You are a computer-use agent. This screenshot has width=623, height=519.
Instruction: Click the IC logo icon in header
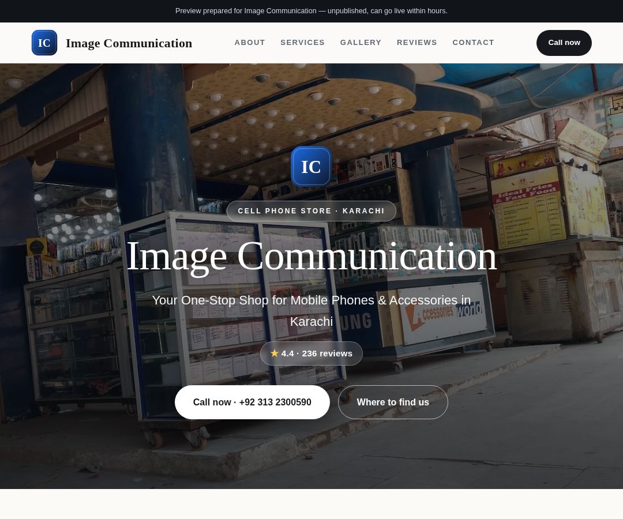point(44,43)
